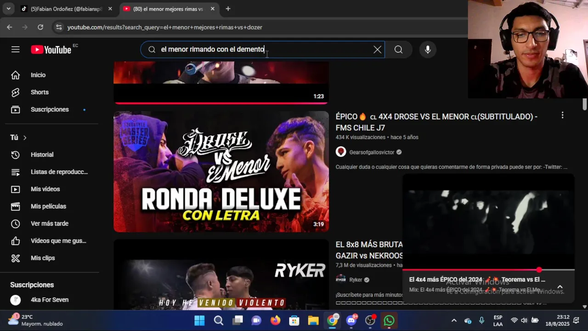Open Discord from the taskbar

(351, 320)
